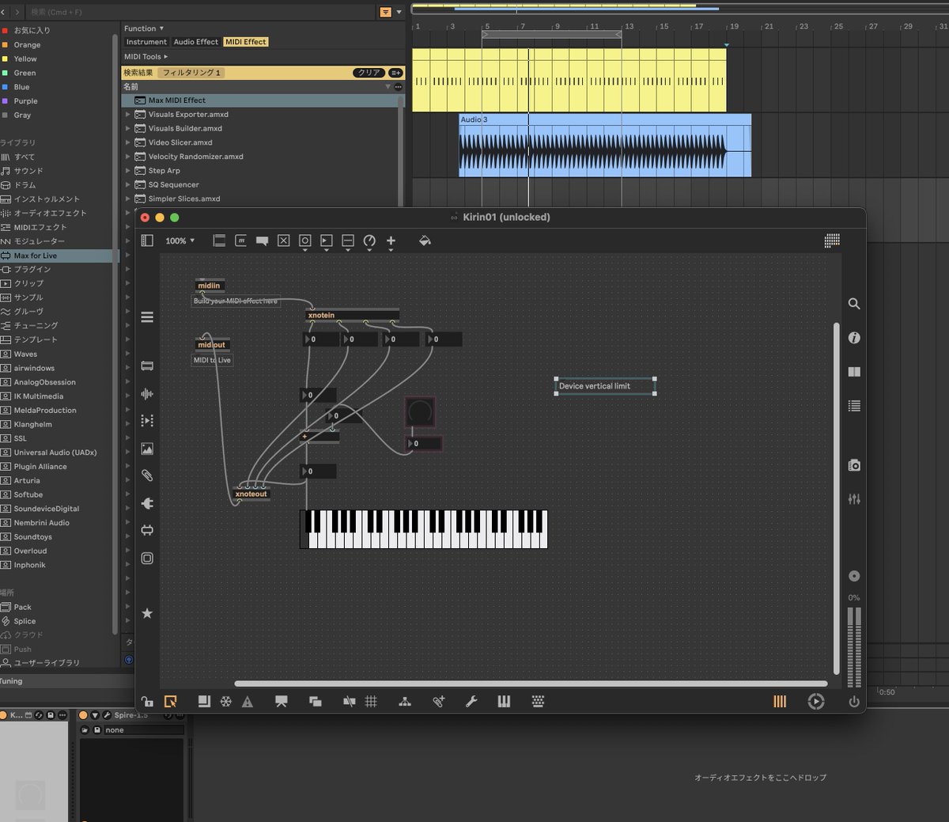Toggle the patcher lock icon
949x822 pixels.
tap(147, 702)
